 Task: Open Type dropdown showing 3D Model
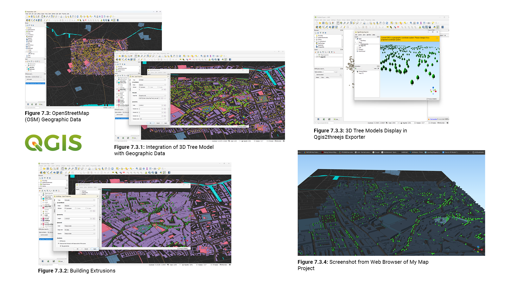[x=152, y=80]
